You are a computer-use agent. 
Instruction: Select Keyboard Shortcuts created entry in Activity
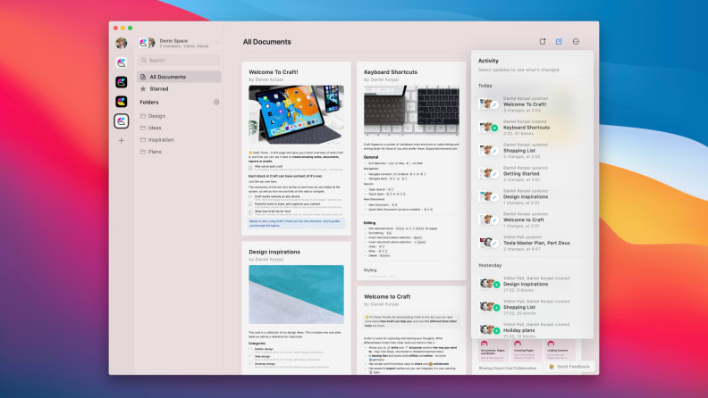pos(531,128)
